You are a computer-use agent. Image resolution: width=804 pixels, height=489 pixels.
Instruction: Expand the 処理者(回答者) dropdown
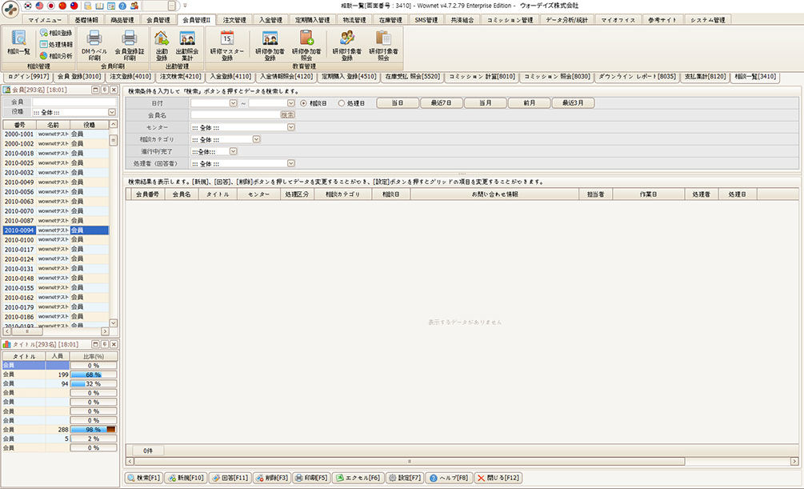click(x=290, y=163)
